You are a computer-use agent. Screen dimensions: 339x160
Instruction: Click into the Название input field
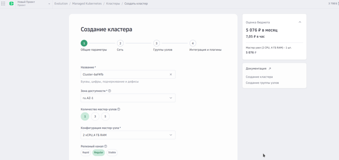pos(124,74)
